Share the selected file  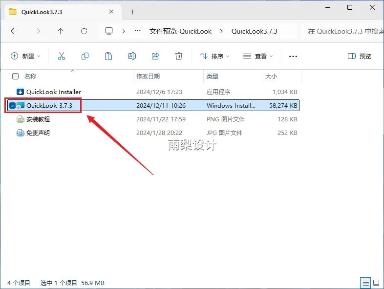click(155, 56)
